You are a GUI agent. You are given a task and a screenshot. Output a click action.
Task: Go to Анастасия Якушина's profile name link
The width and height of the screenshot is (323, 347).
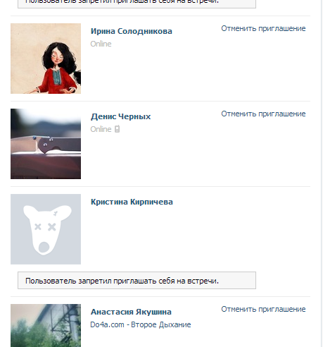pos(131,312)
